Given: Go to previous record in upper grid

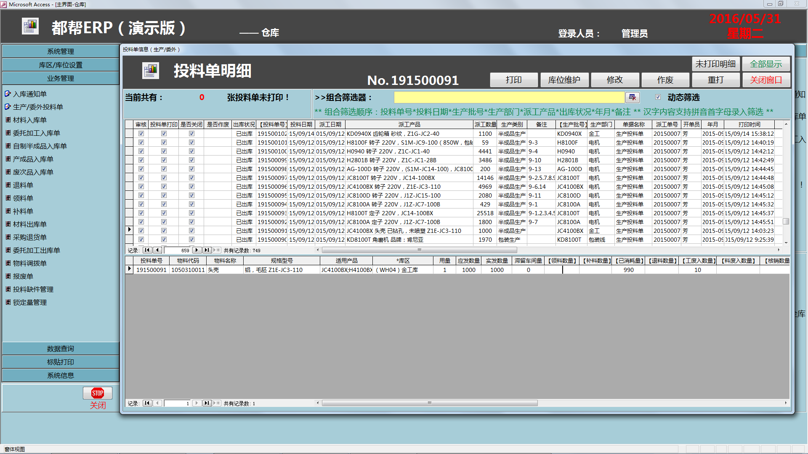Looking at the screenshot, I should [157, 250].
